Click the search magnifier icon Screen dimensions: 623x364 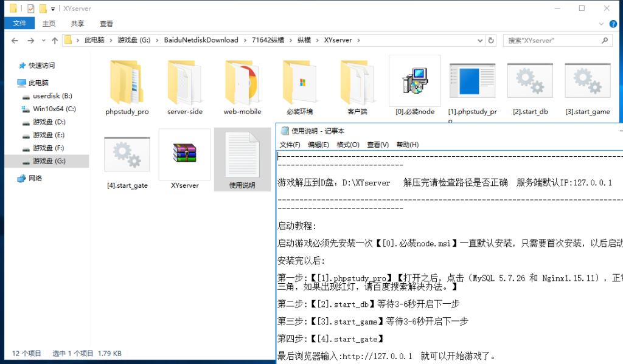click(x=605, y=41)
